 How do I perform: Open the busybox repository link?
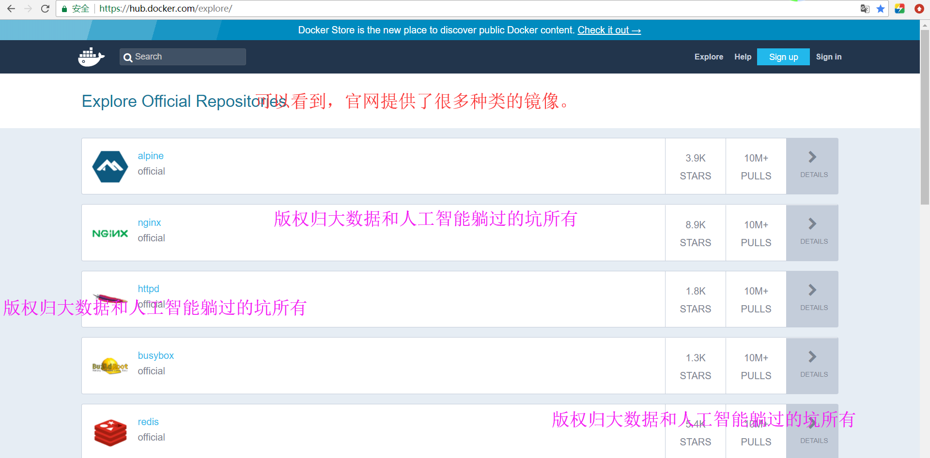(x=155, y=355)
